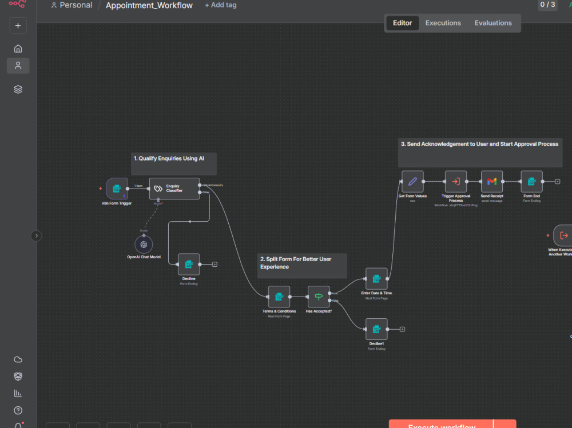Select the Get Form Values node
Screen dimensions: 572x428
412,182
